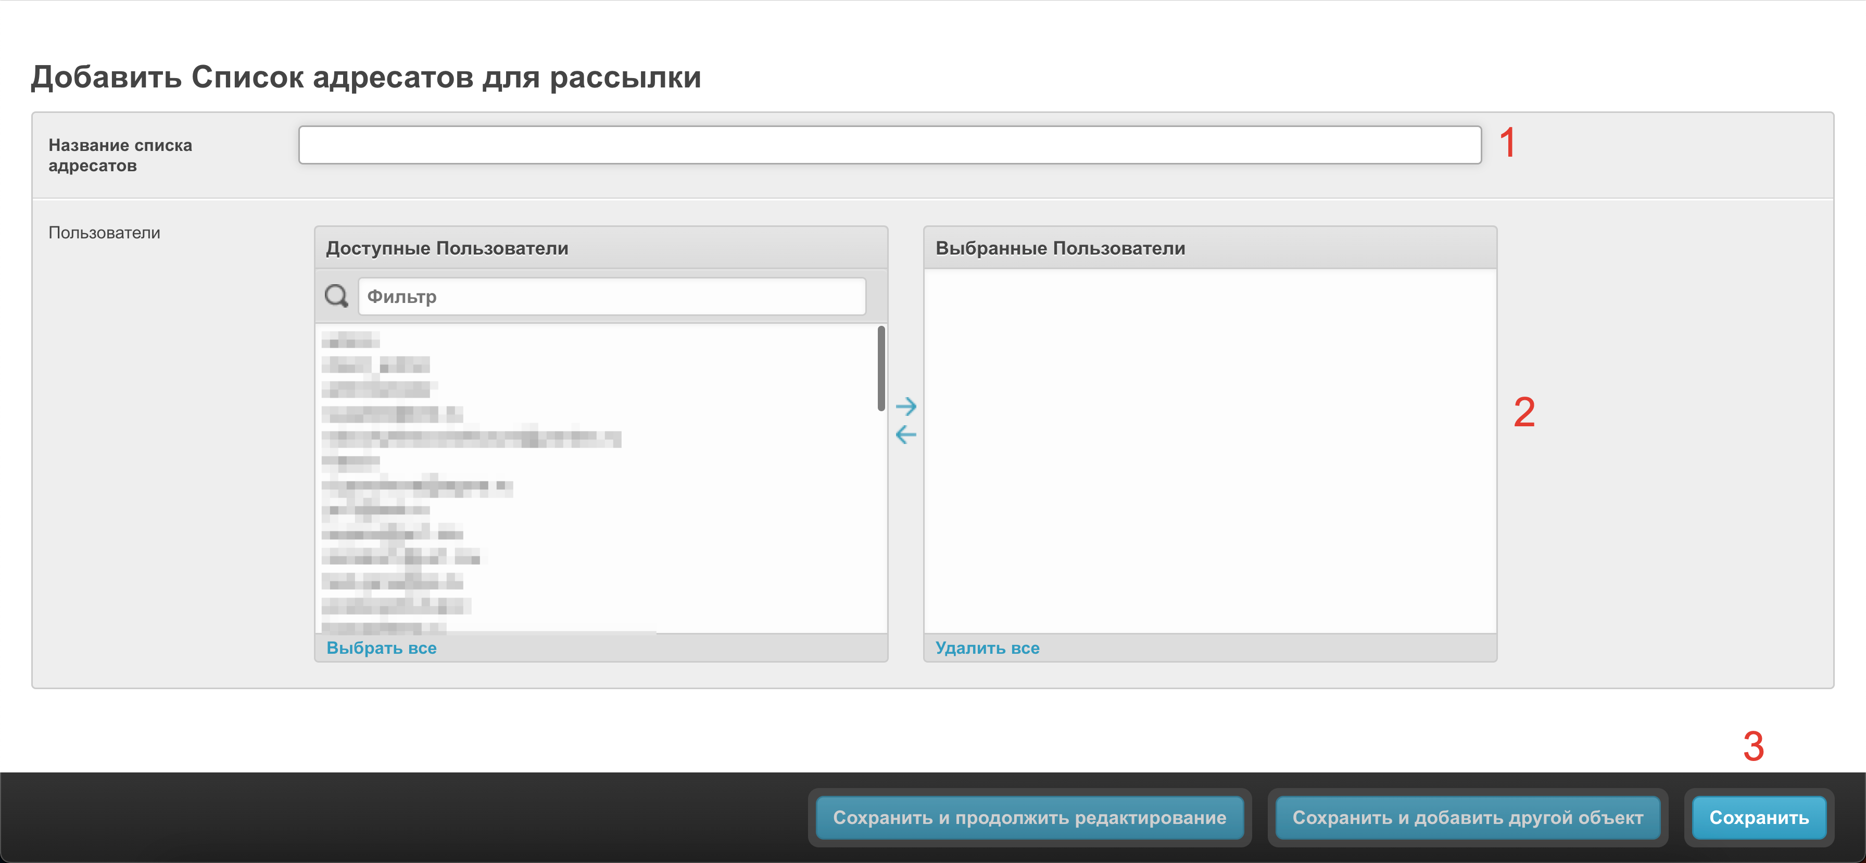The width and height of the screenshot is (1866, 863).
Task: Select the longest entry in available users
Action: click(471, 438)
